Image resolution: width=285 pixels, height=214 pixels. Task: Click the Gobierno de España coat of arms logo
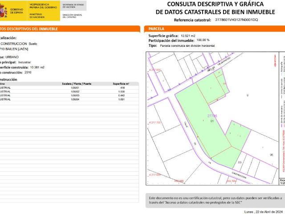click(4, 11)
